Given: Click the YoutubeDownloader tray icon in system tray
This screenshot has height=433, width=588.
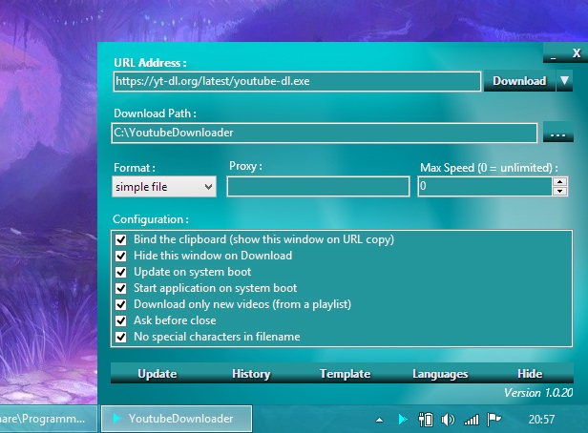Looking at the screenshot, I should 403,419.
